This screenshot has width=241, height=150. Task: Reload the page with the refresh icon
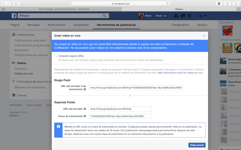click(x=167, y=4)
